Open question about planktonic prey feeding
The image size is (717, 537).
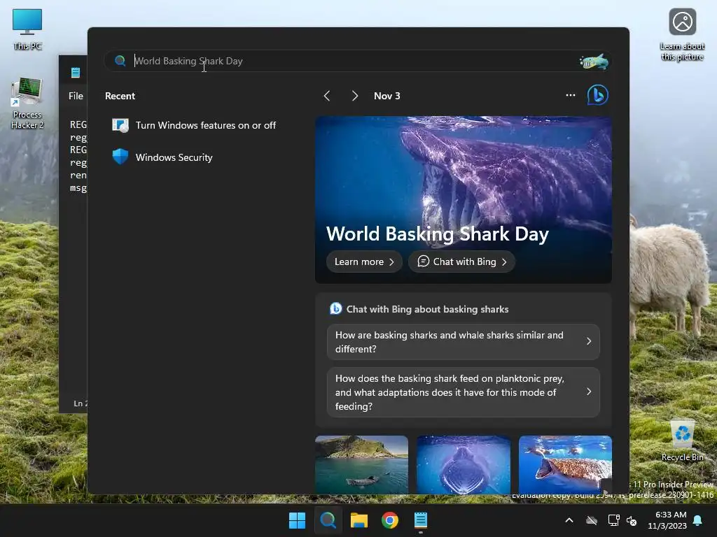(464, 392)
